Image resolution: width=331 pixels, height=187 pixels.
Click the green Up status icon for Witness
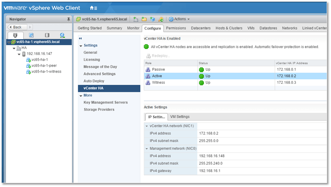coord(201,83)
